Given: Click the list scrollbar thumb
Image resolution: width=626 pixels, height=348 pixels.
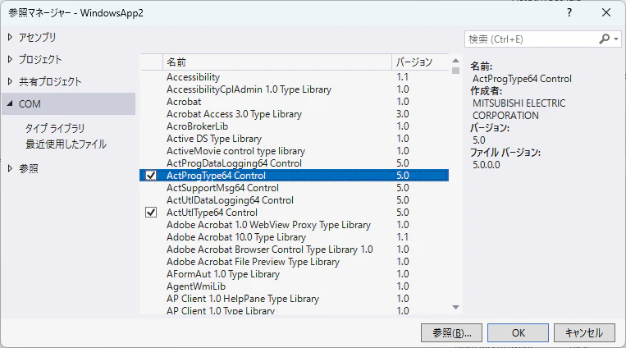Looking at the screenshot, I should [455, 71].
